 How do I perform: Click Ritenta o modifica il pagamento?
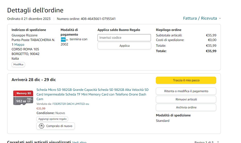click(x=186, y=91)
